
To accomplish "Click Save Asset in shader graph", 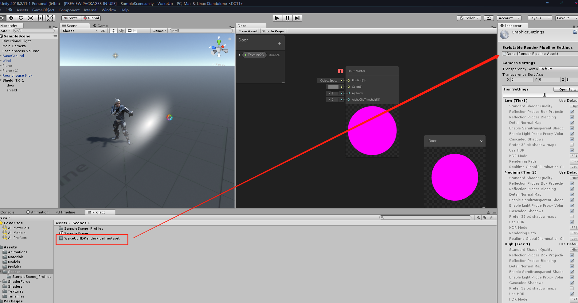I will click(248, 31).
